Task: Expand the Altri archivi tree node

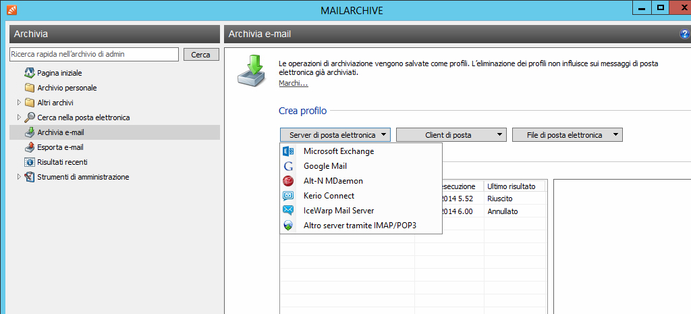Action: pyautogui.click(x=19, y=103)
